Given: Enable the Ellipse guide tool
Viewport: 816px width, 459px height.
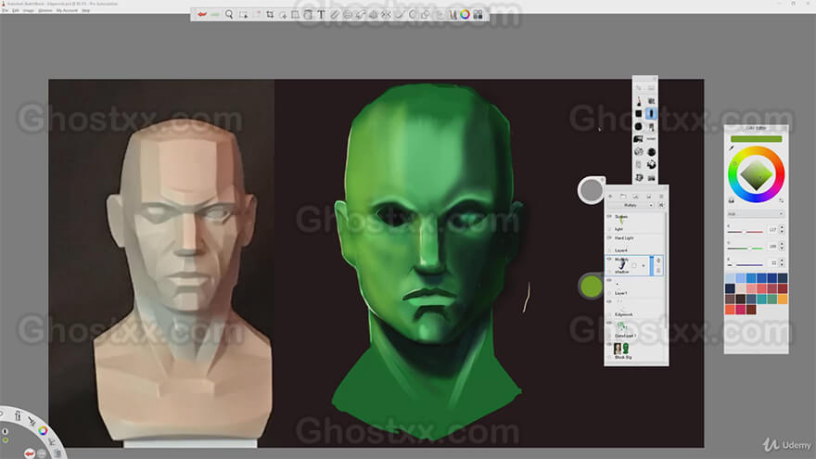Looking at the screenshot, I should click(348, 15).
